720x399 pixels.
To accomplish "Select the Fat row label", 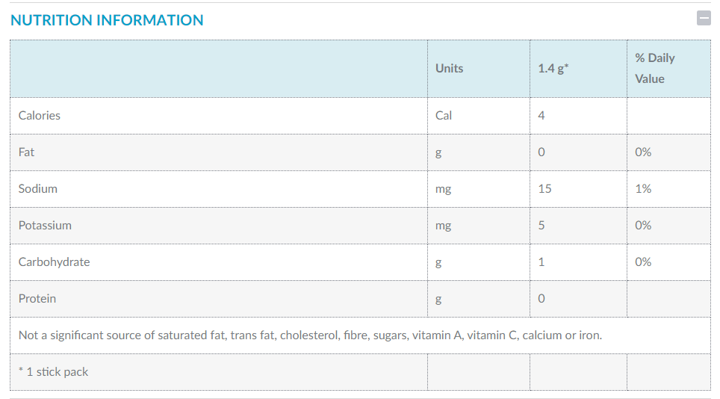I will [x=27, y=152].
